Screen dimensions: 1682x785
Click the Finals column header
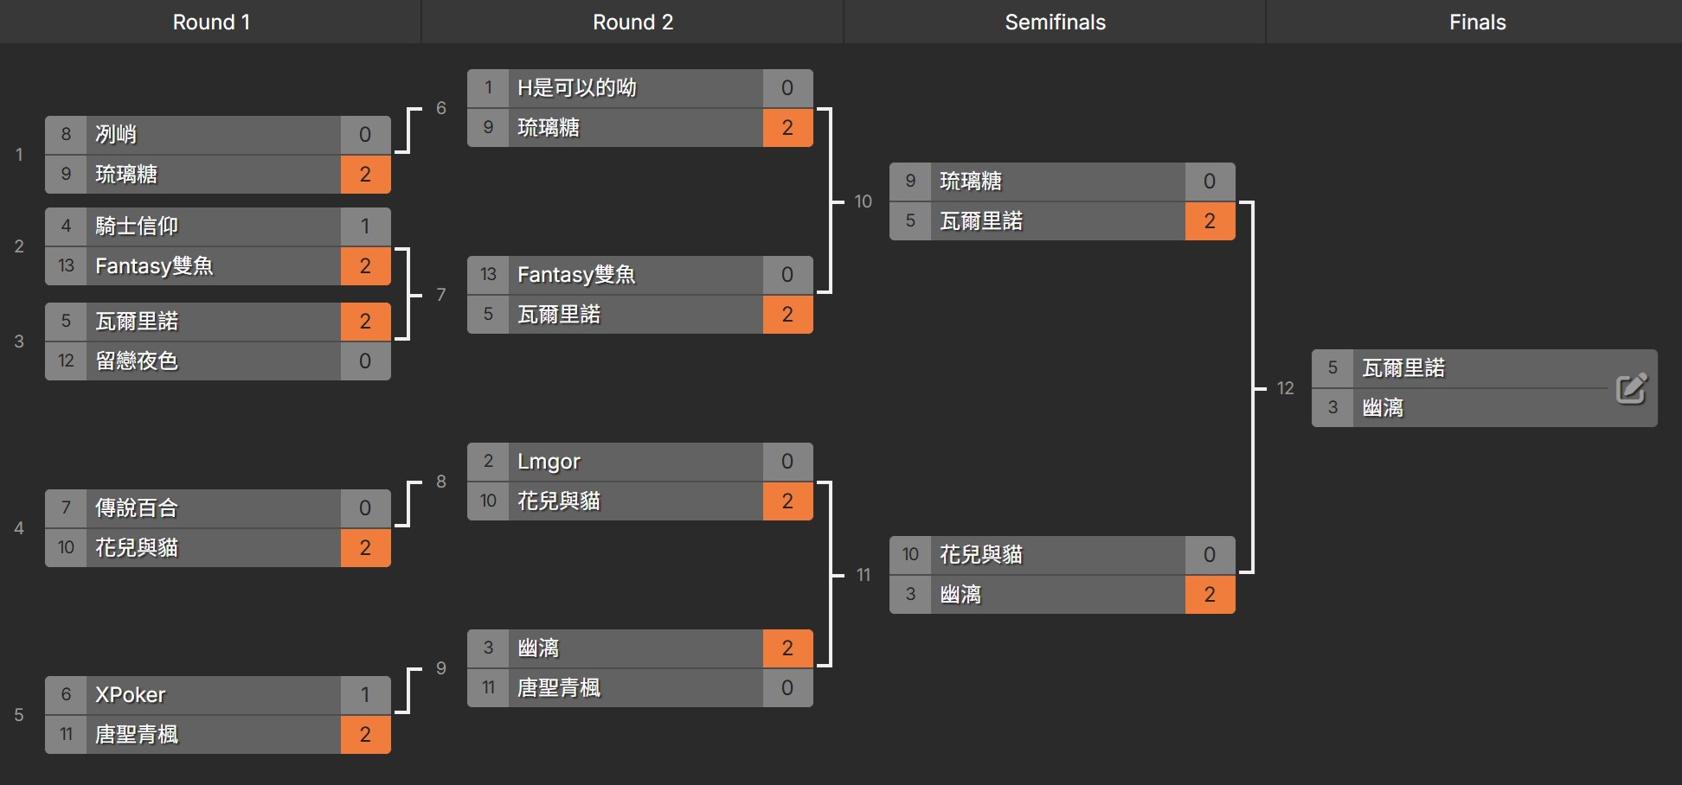[1477, 22]
